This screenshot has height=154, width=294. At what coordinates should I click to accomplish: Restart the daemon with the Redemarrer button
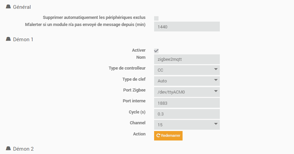pyautogui.click(x=168, y=135)
